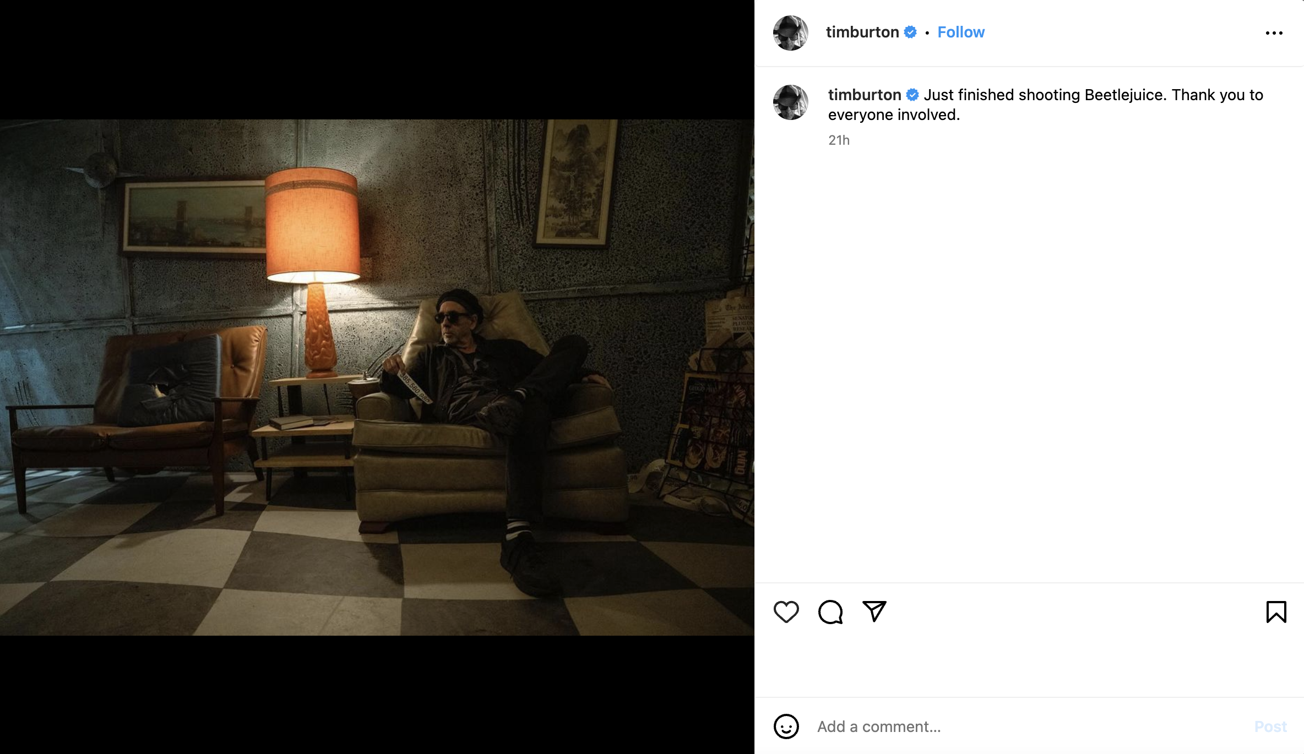Image resolution: width=1304 pixels, height=754 pixels.
Task: Click the greyed-out Post comment button
Action: point(1270,726)
